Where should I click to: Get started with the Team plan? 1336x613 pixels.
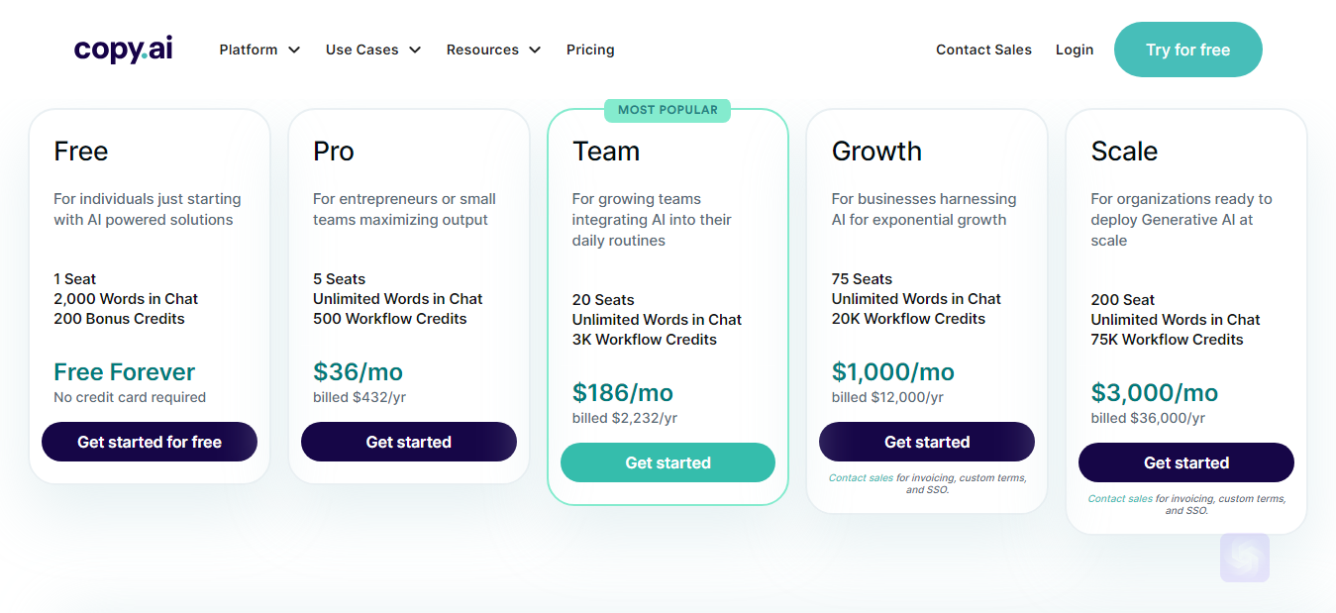click(668, 462)
